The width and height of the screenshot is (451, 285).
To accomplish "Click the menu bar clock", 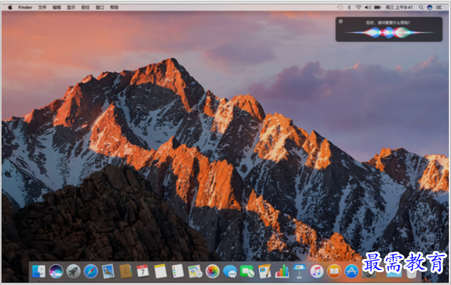I will click(x=399, y=7).
